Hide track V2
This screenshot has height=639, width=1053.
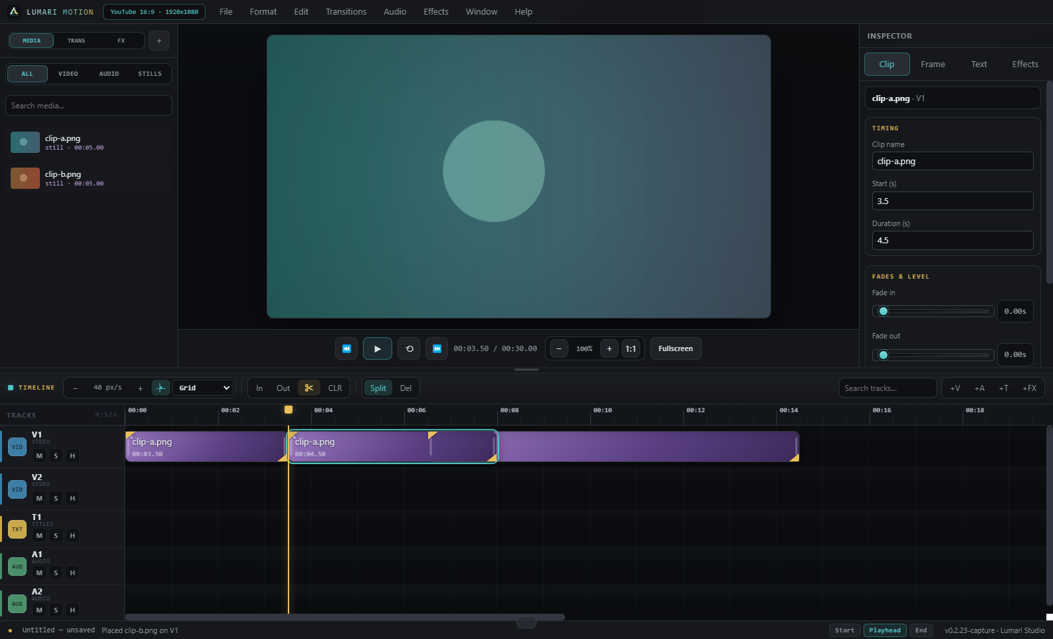(x=72, y=498)
